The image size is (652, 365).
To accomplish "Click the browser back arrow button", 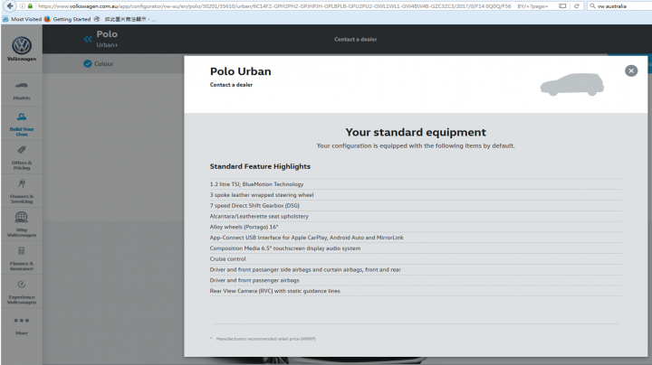I will (x=10, y=5).
